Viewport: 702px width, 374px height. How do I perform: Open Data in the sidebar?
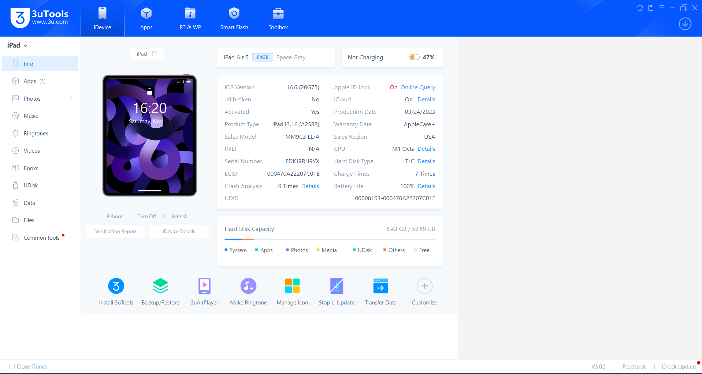click(x=40, y=203)
